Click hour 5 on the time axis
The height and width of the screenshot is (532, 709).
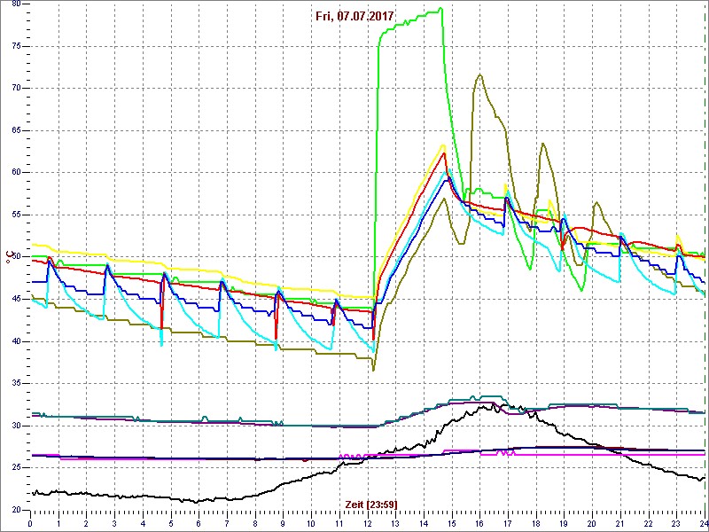(x=171, y=523)
